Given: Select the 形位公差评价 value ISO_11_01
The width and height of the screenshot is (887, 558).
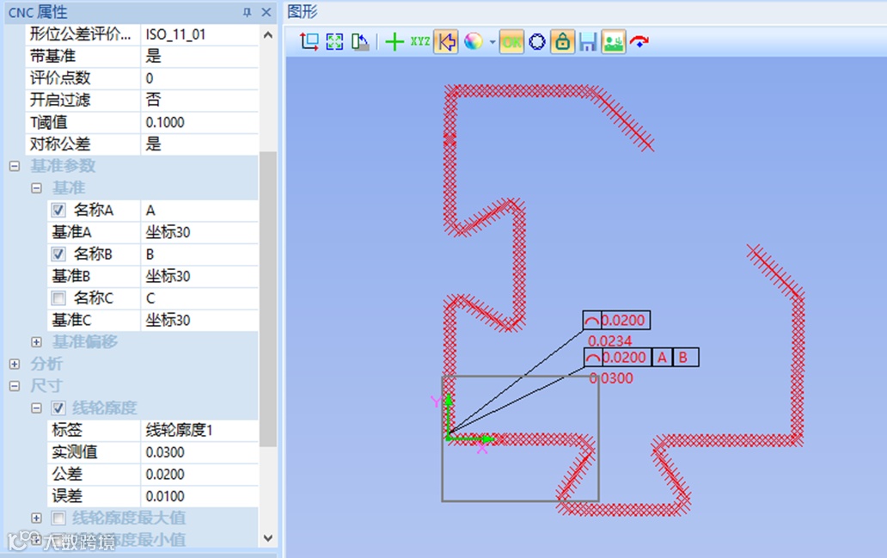Looking at the screenshot, I should [199, 34].
